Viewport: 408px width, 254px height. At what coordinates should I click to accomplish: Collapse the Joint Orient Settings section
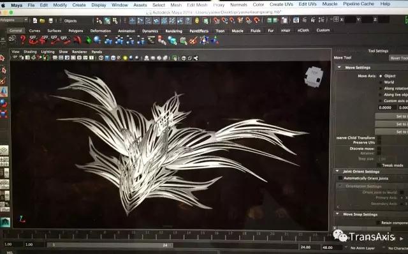[337, 171]
